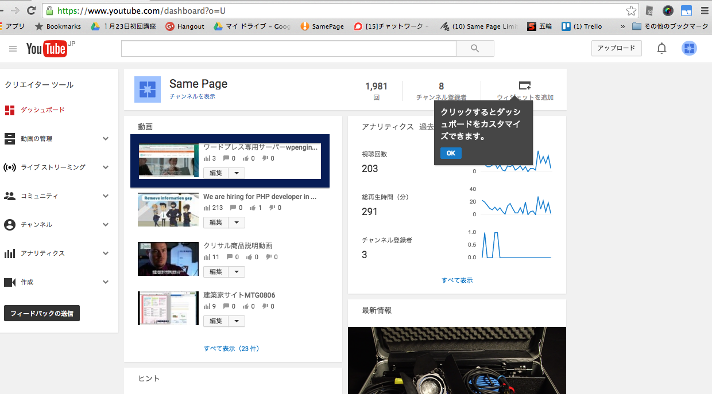Open the Same Page Limit bookmark

click(479, 26)
